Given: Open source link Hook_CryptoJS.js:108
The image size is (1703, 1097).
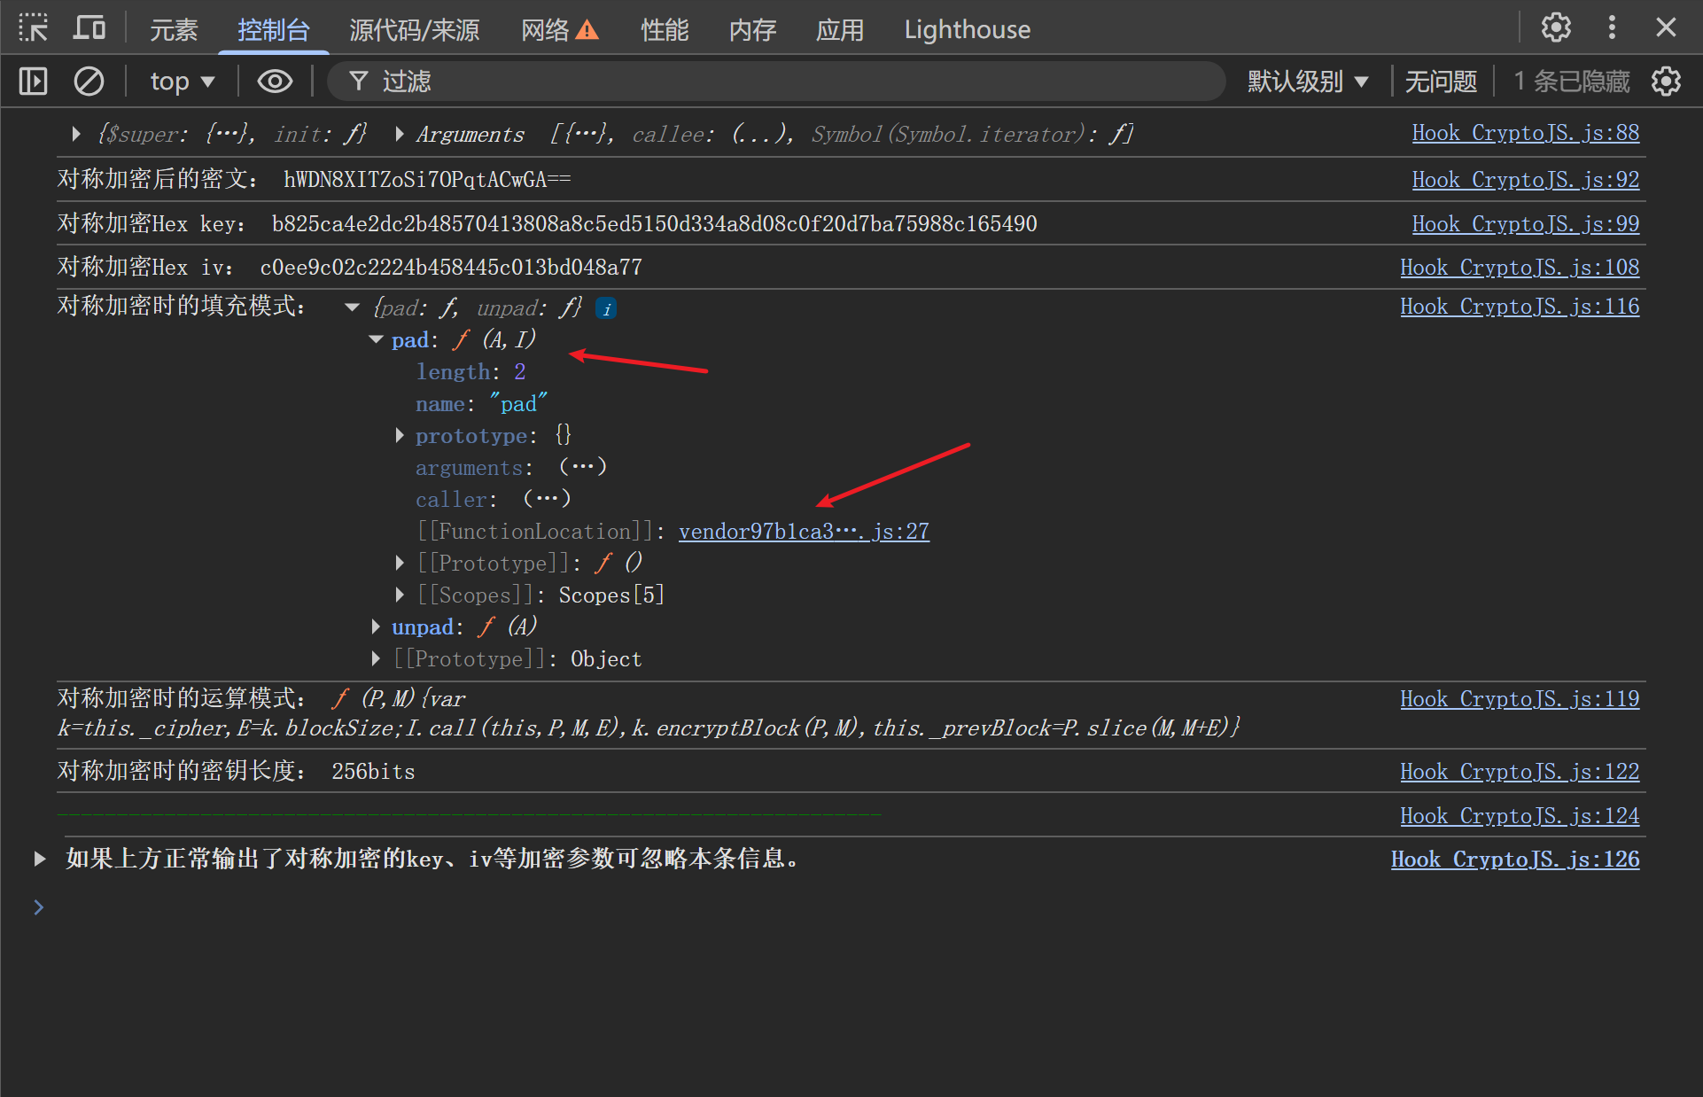Looking at the screenshot, I should coord(1520,268).
